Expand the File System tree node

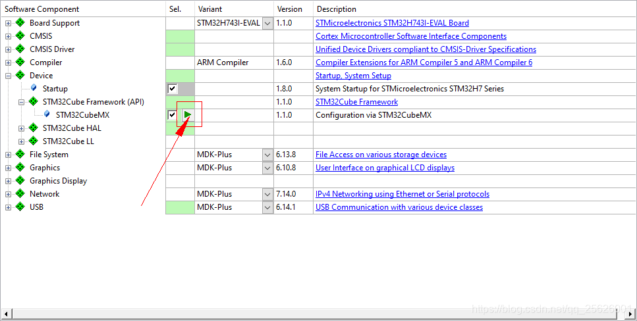coord(8,155)
